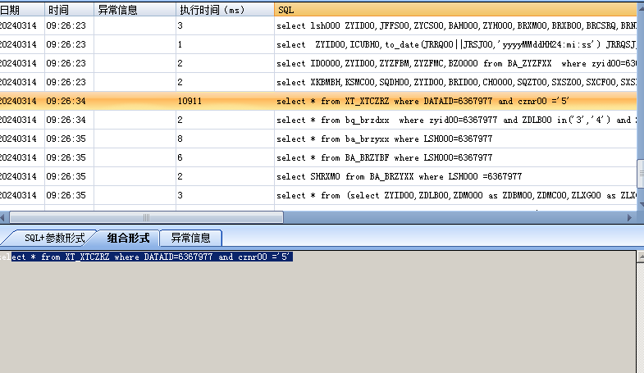Switch to the 组合形式 tab
This screenshot has width=644, height=373.
(128, 238)
